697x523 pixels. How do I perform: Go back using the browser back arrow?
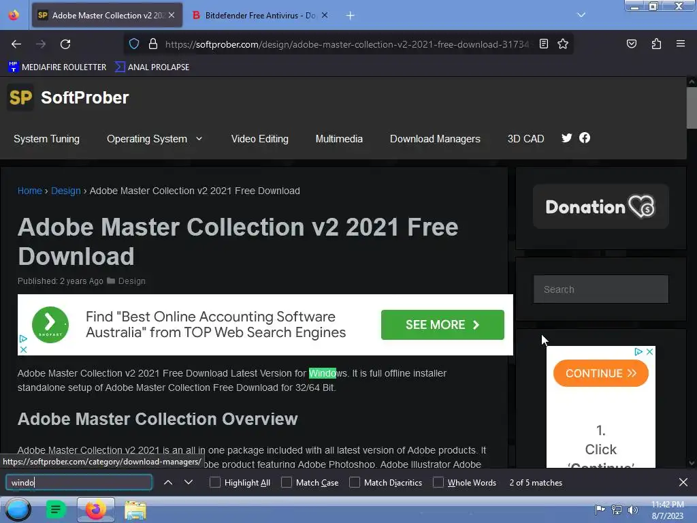16,44
